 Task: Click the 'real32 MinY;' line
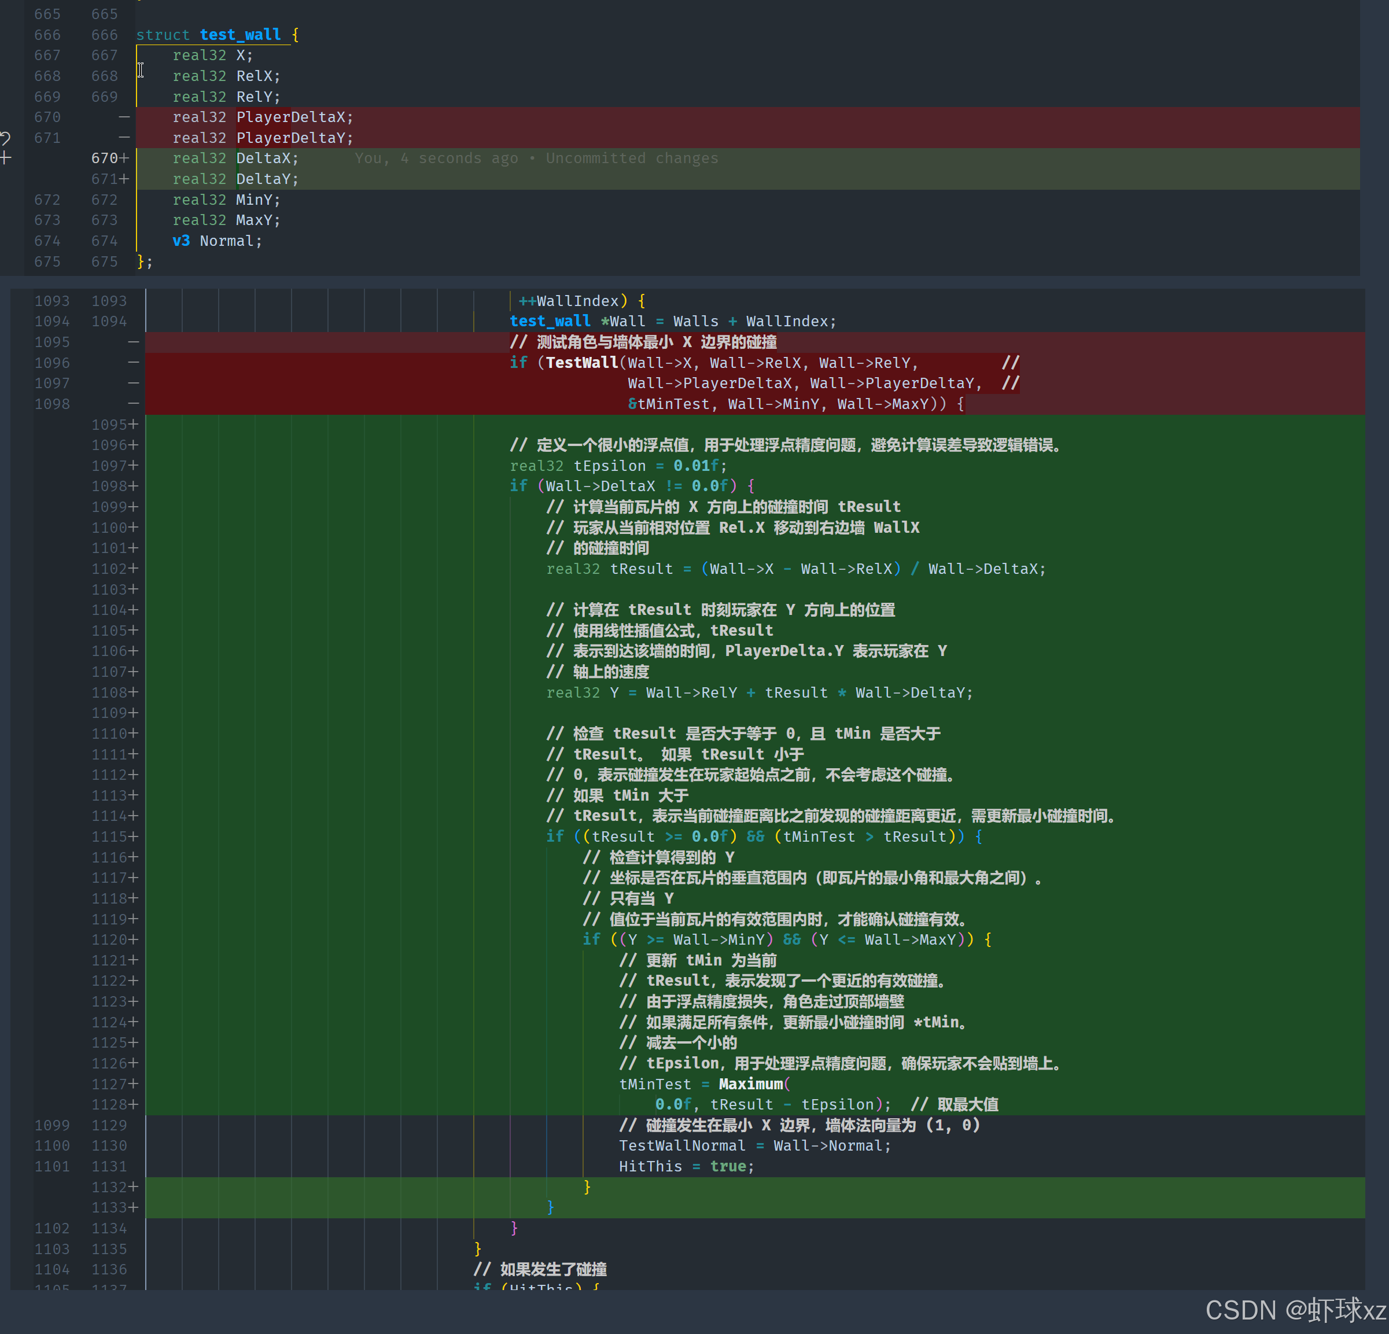(227, 200)
